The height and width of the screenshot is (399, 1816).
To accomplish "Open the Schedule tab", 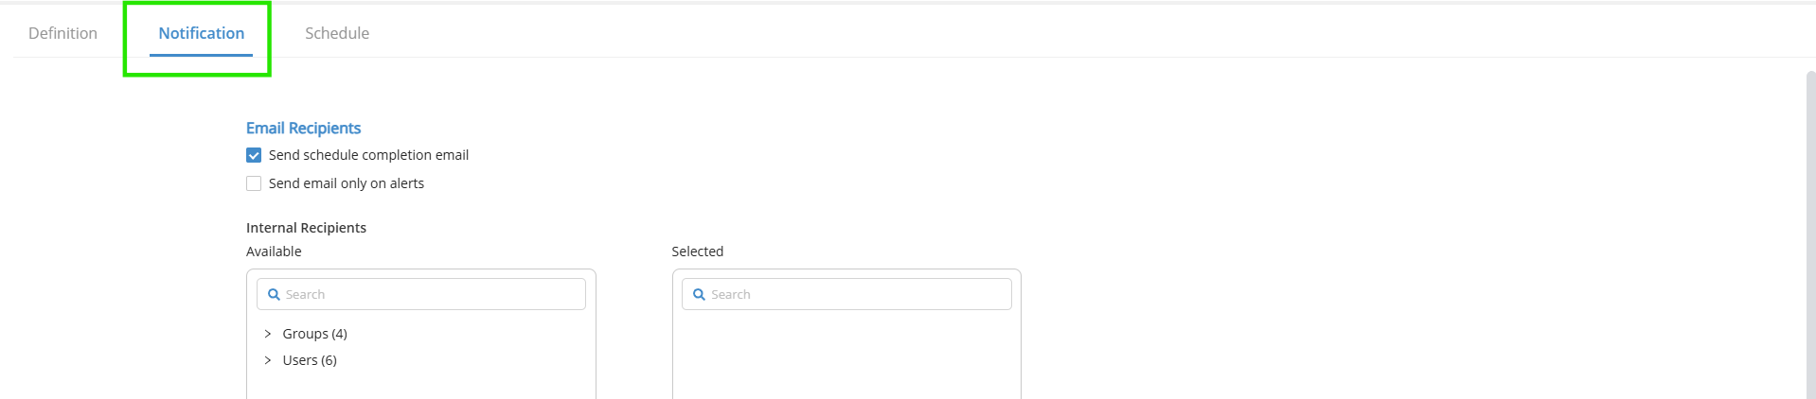I will [x=337, y=33].
